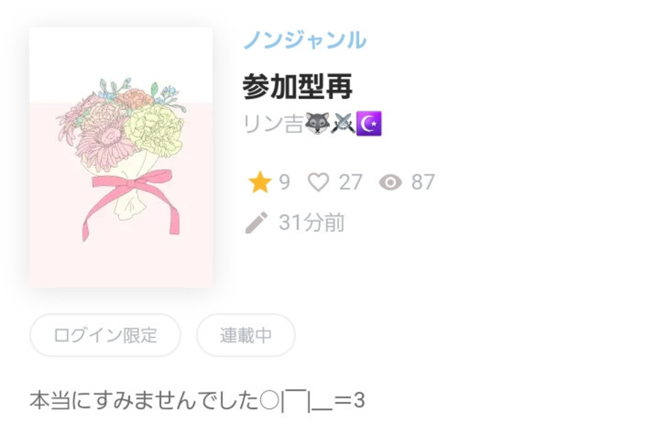Select the 連載中 status tag
The image size is (659, 435).
click(246, 335)
